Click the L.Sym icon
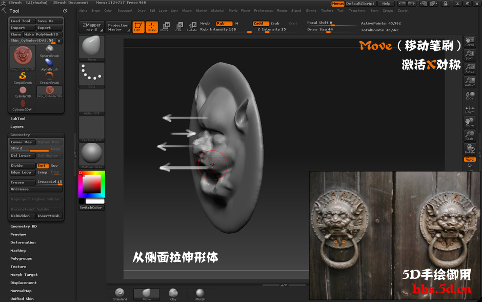 click(470, 109)
